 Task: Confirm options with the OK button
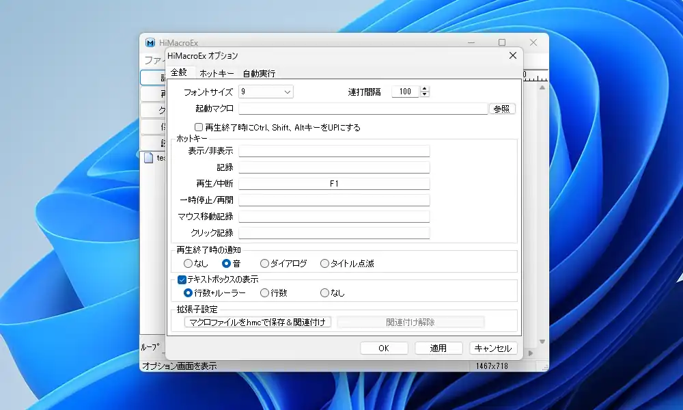[384, 348]
